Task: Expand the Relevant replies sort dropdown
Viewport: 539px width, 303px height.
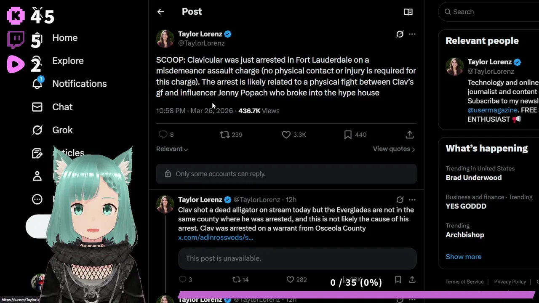Action: pos(172,149)
